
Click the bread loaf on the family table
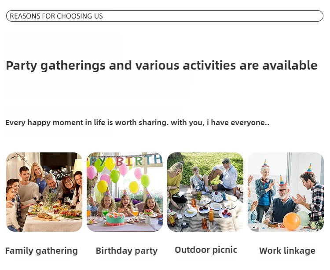point(45,216)
